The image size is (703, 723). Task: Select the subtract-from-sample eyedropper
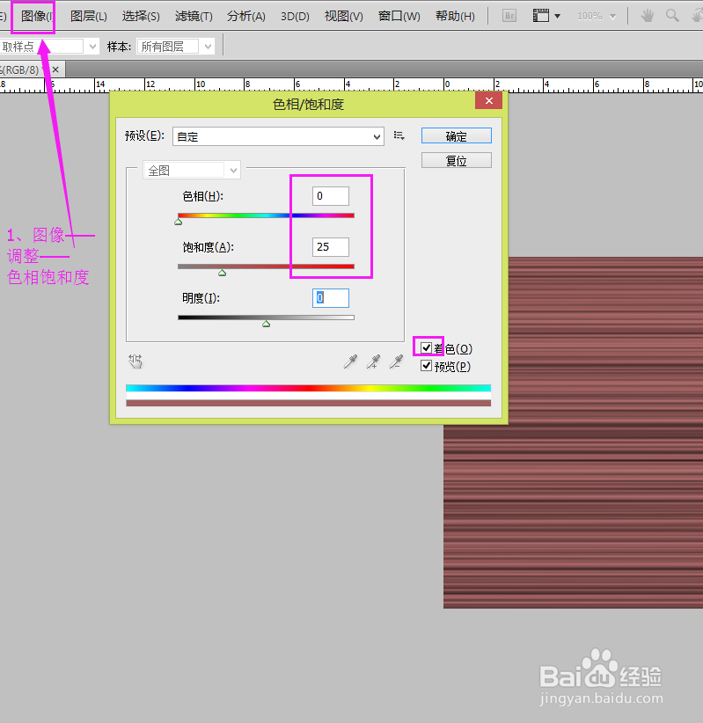click(396, 362)
